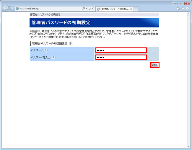Open the Tools gear icon

(x=187, y=9)
